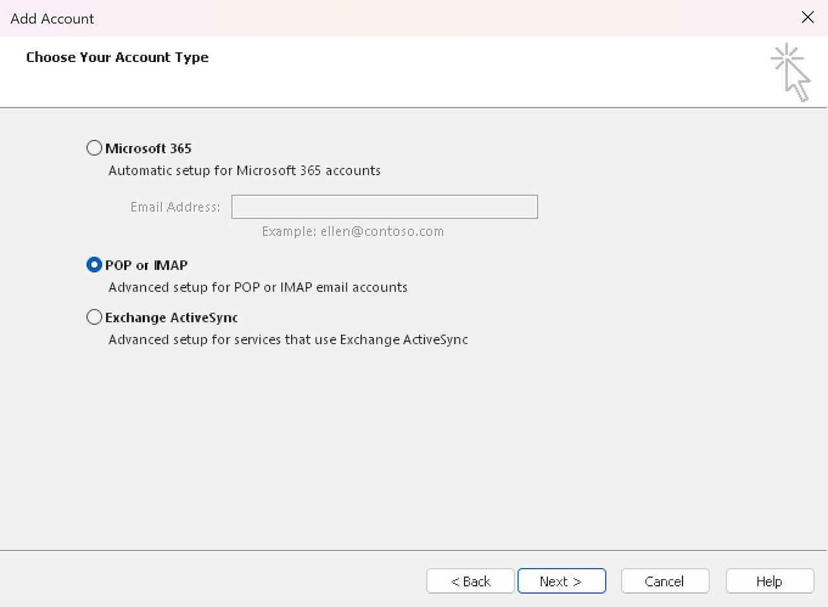
Task: Click the Back button
Action: click(470, 580)
